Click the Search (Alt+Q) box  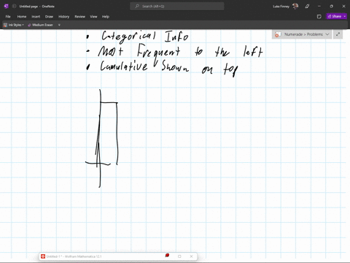pyautogui.click(x=177, y=7)
